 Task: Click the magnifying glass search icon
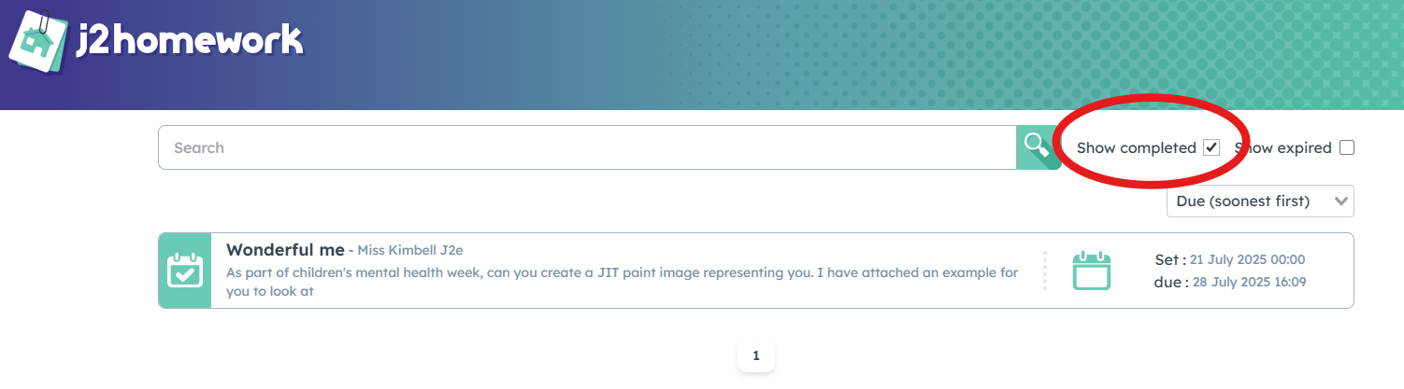click(1037, 147)
